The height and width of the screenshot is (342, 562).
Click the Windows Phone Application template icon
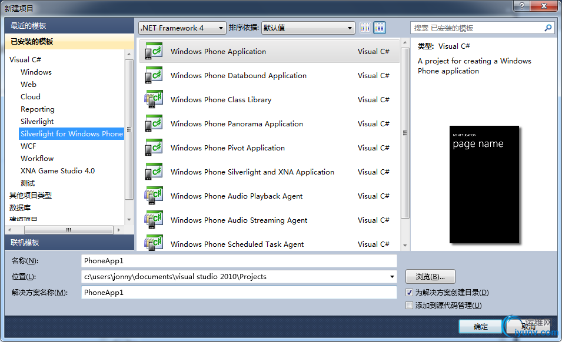154,51
